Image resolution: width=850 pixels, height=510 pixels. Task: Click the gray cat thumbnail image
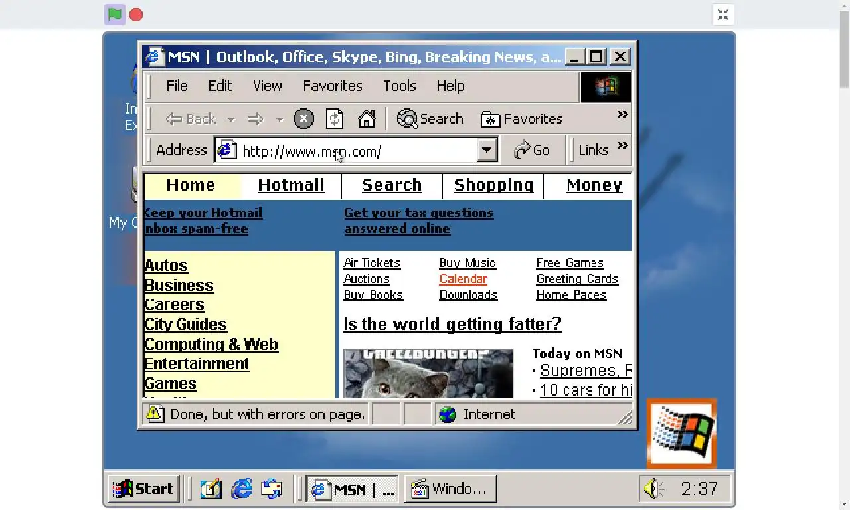428,374
